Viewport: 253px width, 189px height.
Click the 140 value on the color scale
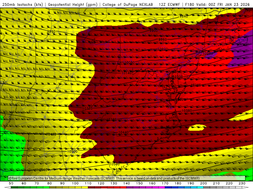click(126, 183)
